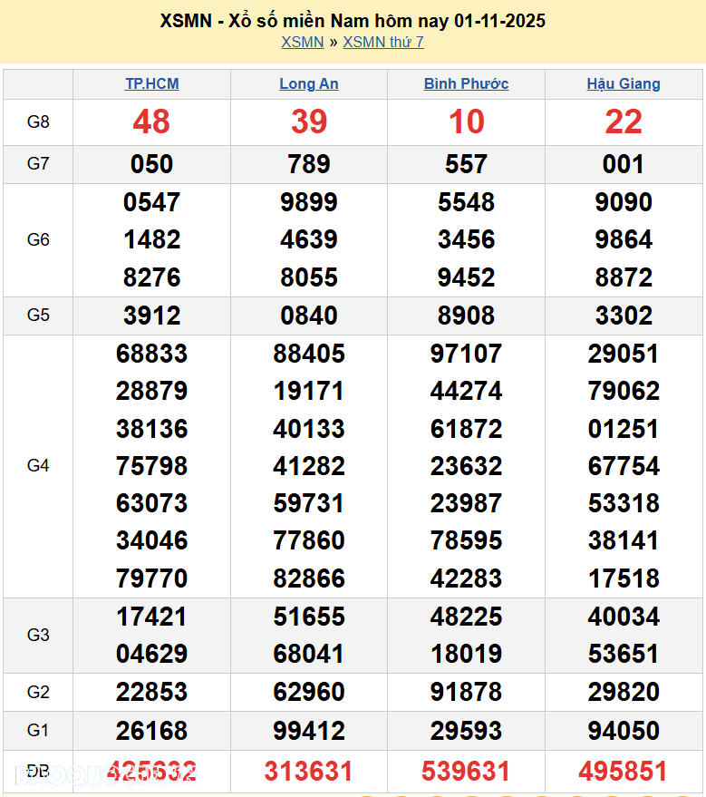This screenshot has width=706, height=797.
Task: Click the G8 result 39 for Long An
Action: coord(308,121)
